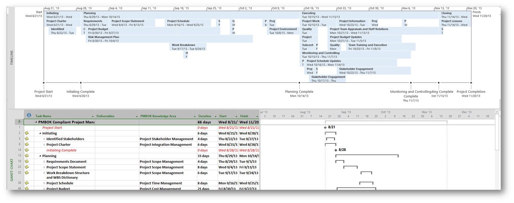This screenshot has height=203, width=514.
Task: Select the row header numbered 0
Action: coord(19,122)
